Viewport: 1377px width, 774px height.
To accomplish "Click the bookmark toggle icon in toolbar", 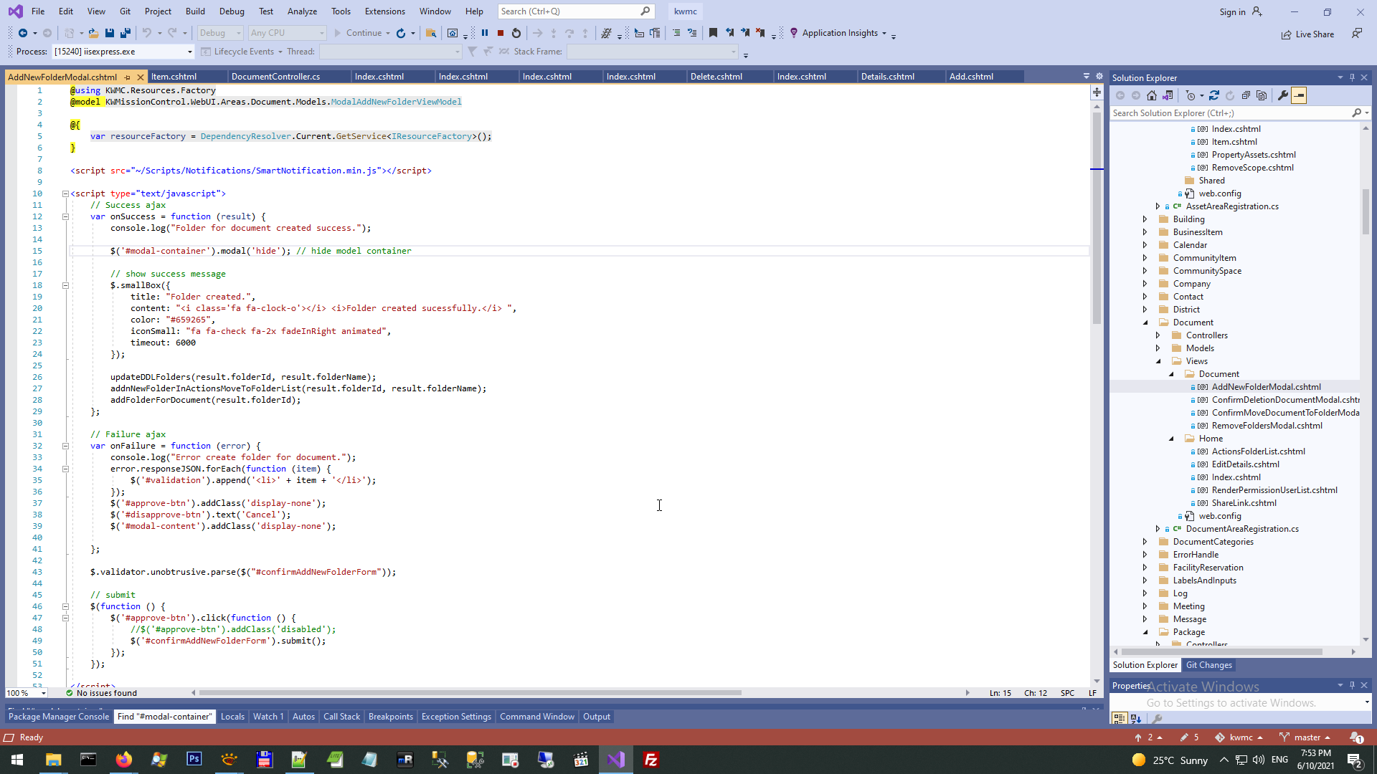I will tap(713, 33).
